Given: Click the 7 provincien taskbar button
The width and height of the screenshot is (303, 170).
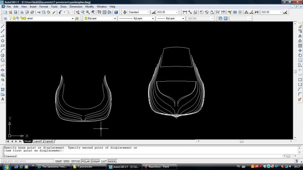Looking at the screenshot, I should click(x=88, y=167).
